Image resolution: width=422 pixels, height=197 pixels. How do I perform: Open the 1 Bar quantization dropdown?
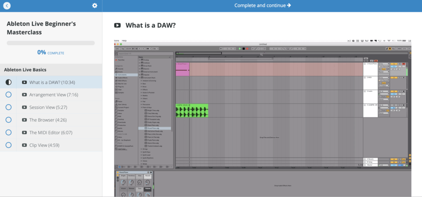[x=155, y=49]
